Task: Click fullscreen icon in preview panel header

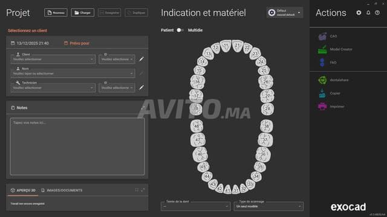Action: pyautogui.click(x=137, y=190)
